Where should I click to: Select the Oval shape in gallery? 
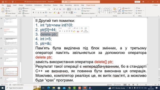[107, 8]
